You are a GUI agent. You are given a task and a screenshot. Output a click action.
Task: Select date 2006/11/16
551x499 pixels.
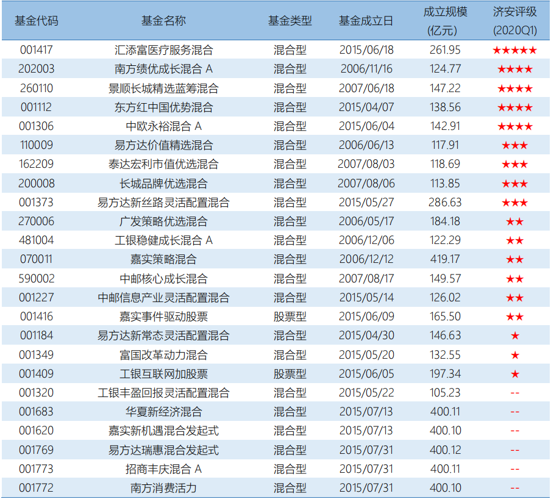(366, 68)
